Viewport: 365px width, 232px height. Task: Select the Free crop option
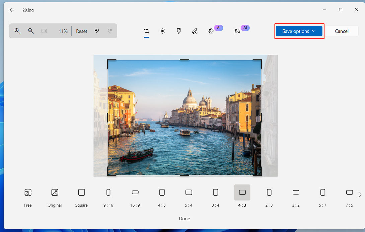(x=28, y=192)
